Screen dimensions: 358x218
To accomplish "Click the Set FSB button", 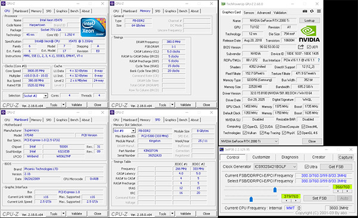I will [x=319, y=198].
